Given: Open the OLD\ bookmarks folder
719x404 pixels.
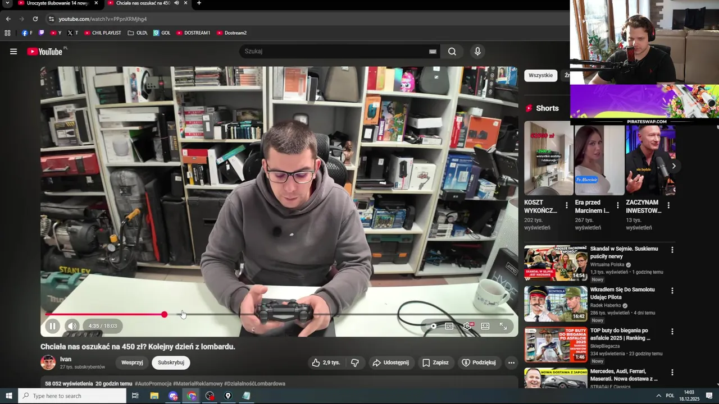Looking at the screenshot, I should (x=138, y=33).
